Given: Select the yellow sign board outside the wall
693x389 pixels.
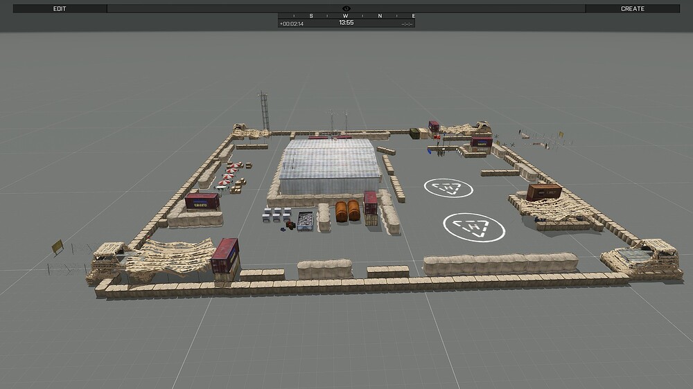Looking at the screenshot, I should tap(57, 246).
